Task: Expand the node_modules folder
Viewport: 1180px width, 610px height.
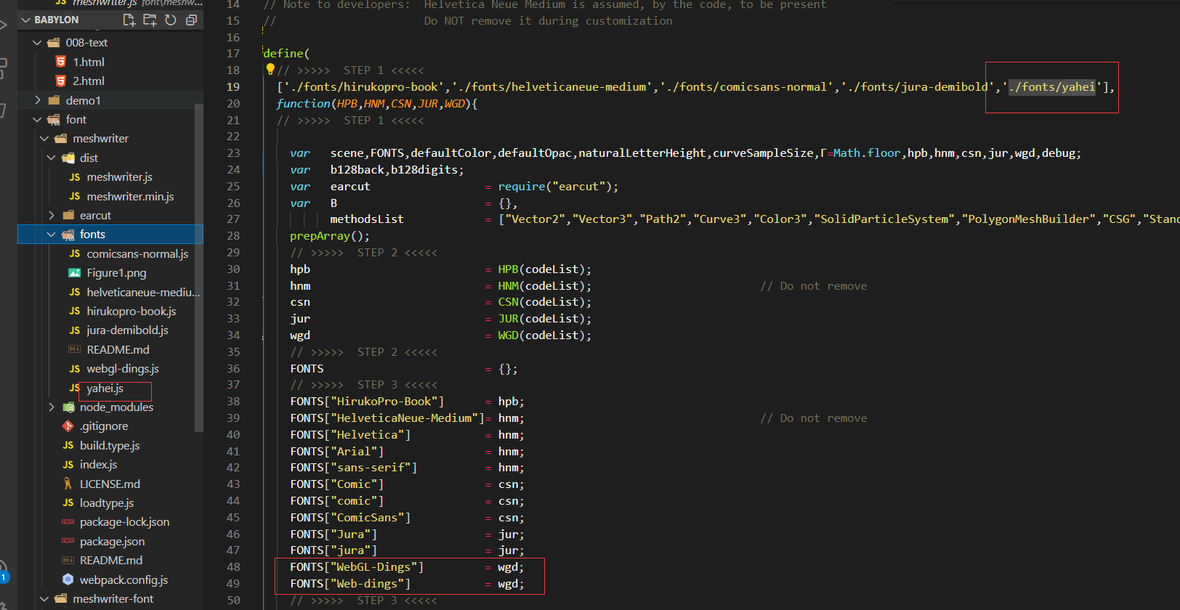Action: (52, 407)
